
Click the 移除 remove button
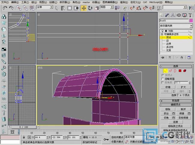168,109
